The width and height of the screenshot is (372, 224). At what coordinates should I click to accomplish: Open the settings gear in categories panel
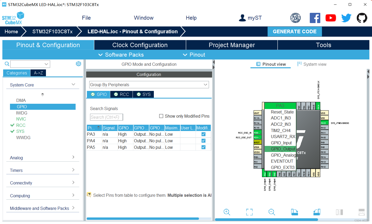(x=78, y=64)
